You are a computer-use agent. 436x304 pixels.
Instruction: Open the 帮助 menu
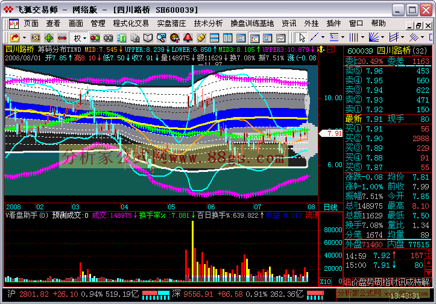379,24
